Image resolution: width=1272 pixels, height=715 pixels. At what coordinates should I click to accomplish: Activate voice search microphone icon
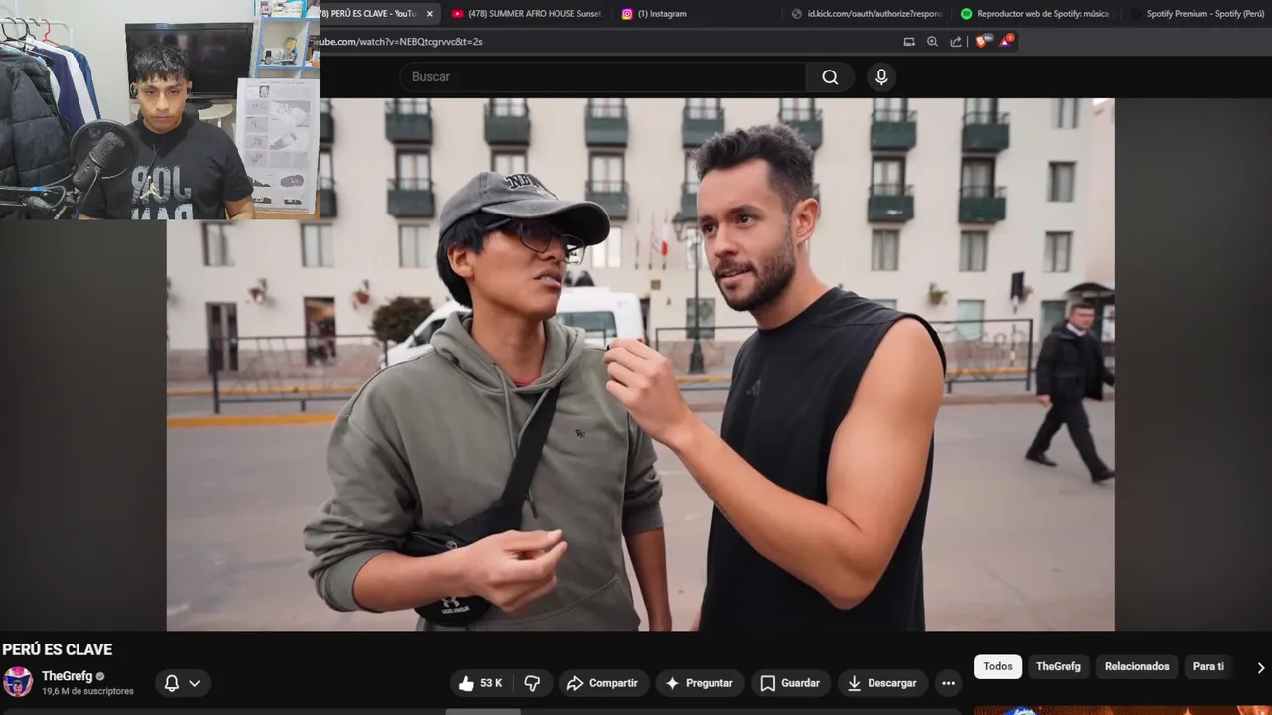pyautogui.click(x=881, y=77)
